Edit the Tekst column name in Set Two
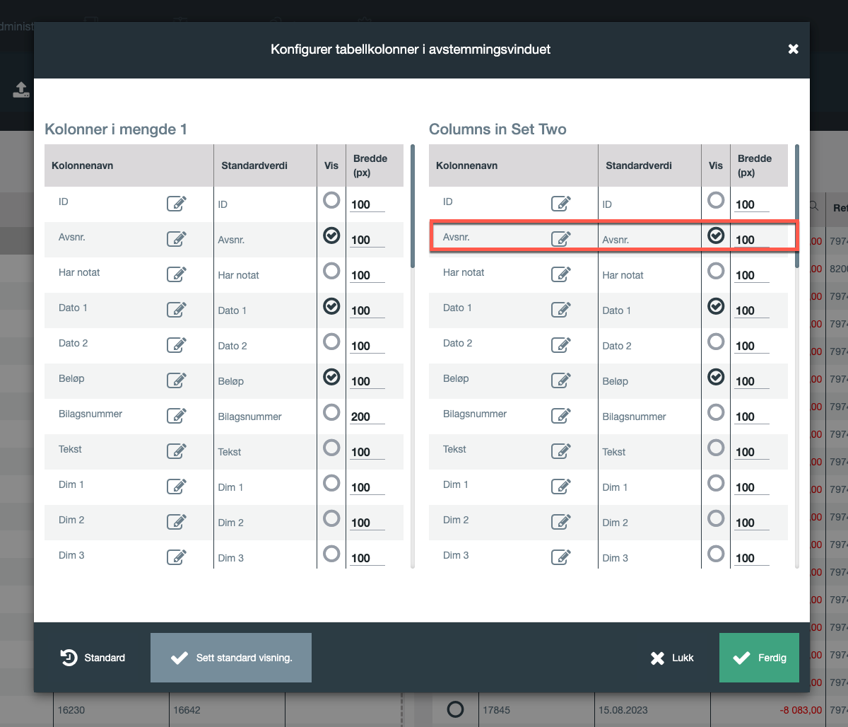This screenshot has width=848, height=727. point(560,451)
